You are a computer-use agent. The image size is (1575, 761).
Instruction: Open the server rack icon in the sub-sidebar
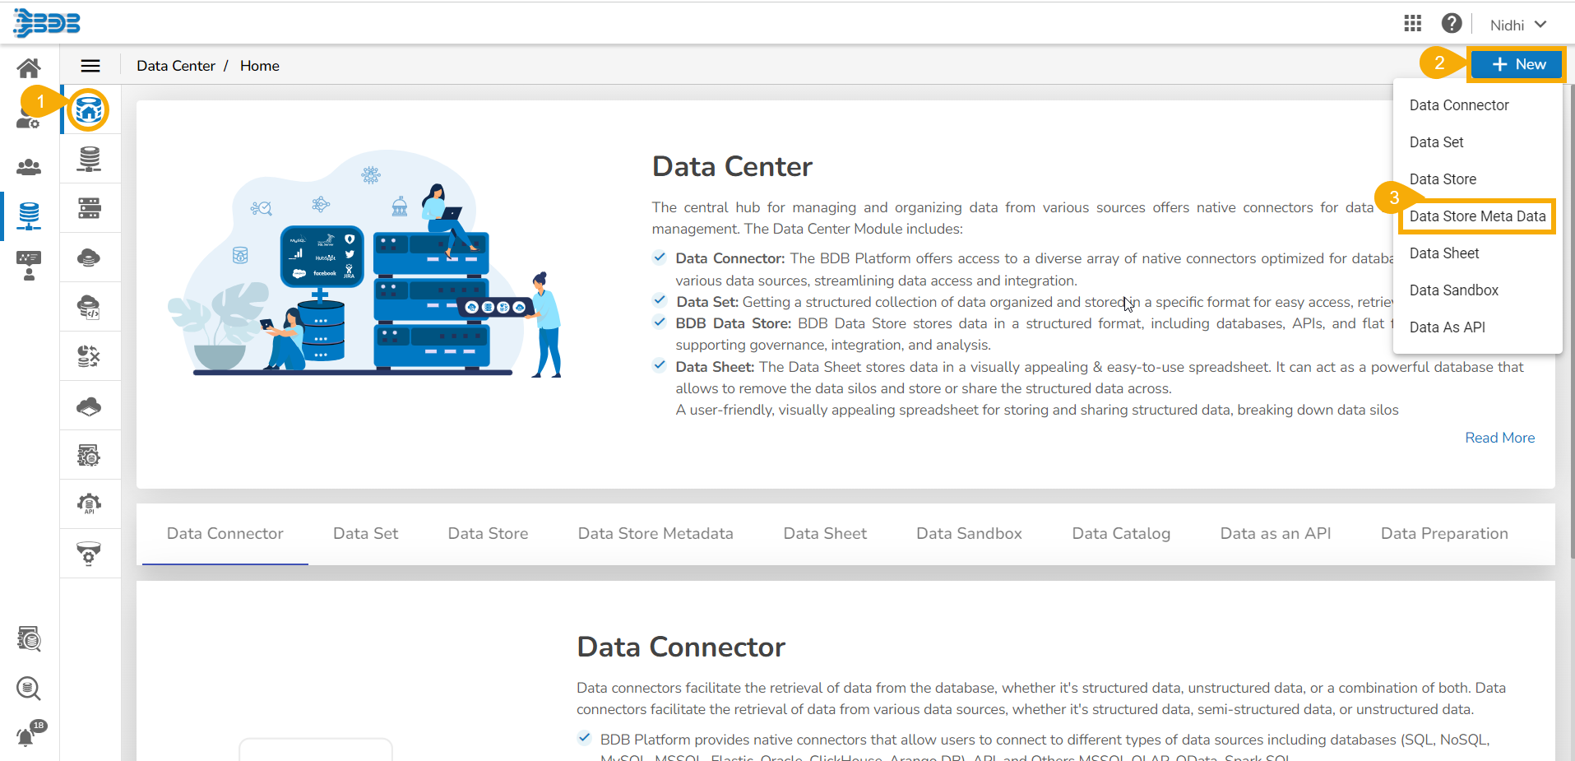(89, 208)
